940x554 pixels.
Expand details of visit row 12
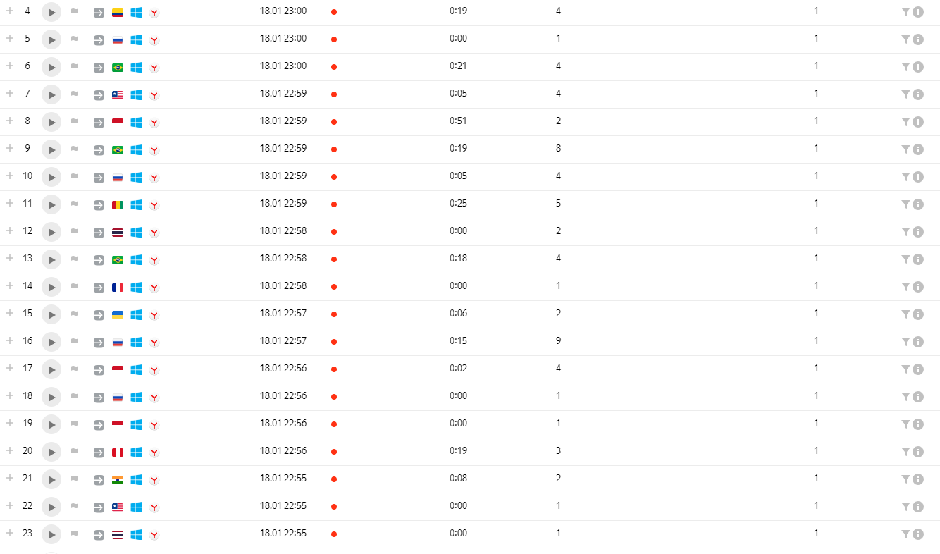coord(10,230)
